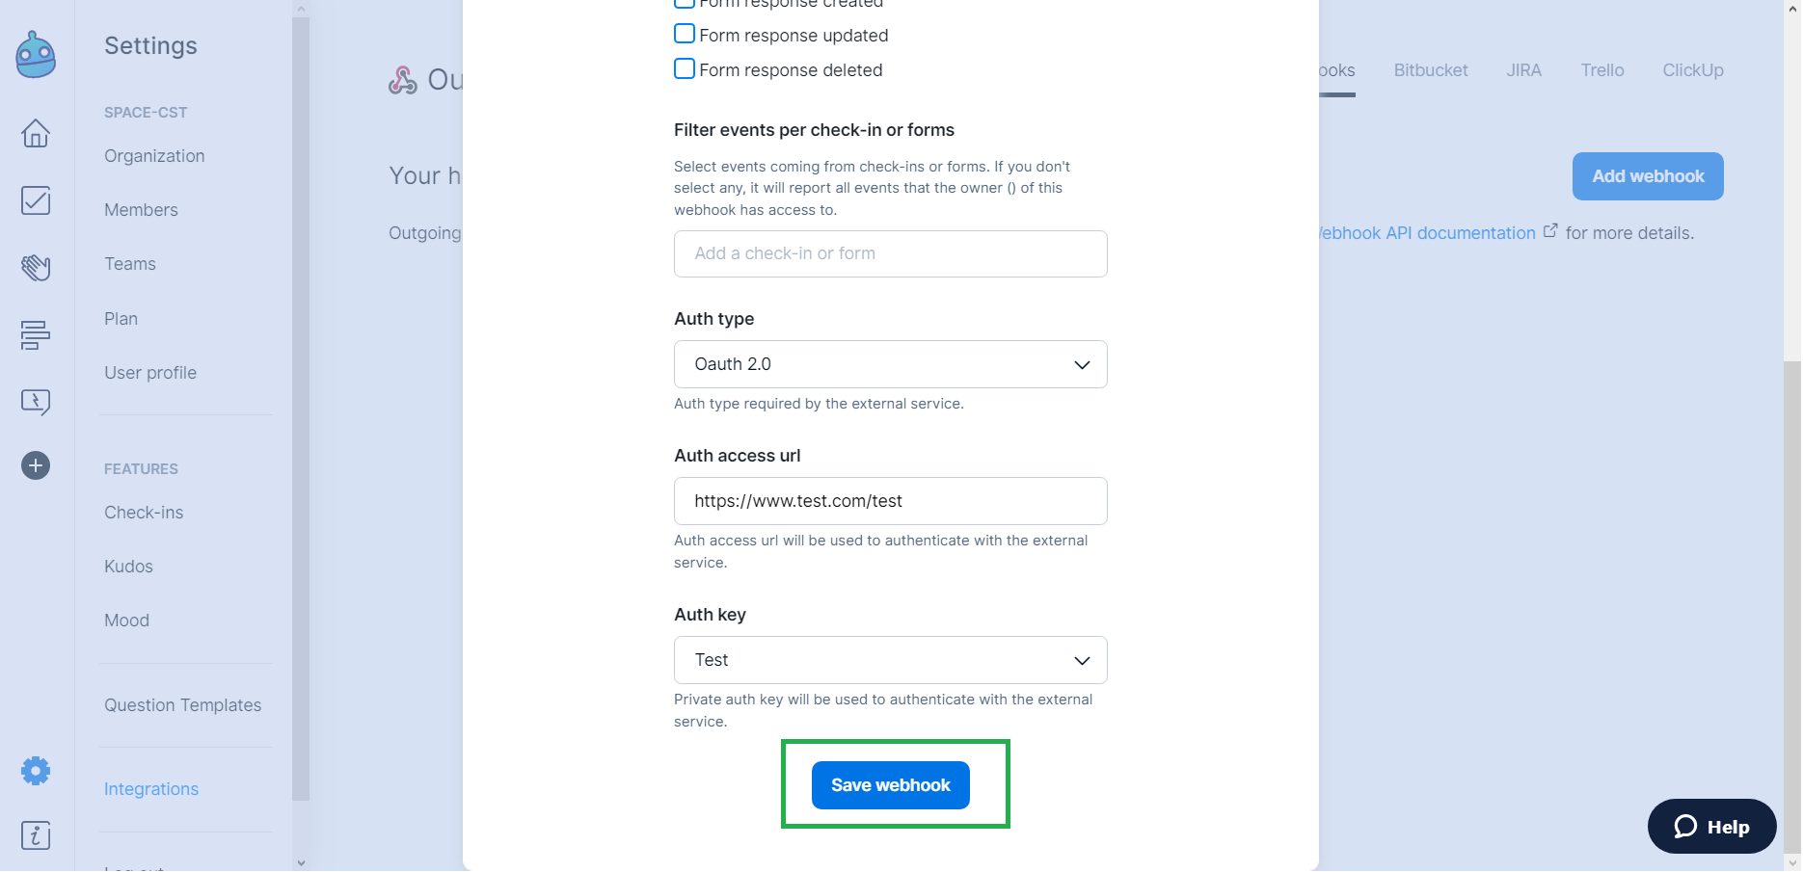Click the info icon at sidebar bottom
This screenshot has width=1803, height=872.
click(x=36, y=835)
